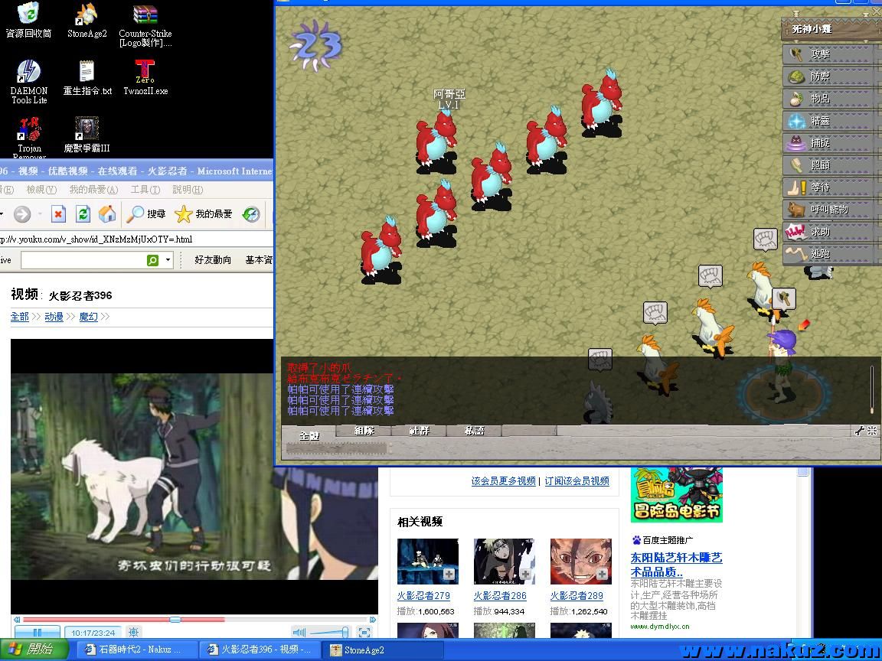Image resolution: width=882 pixels, height=661 pixels.
Task: Switch to the 組隊 chat tab
Action: tap(364, 431)
